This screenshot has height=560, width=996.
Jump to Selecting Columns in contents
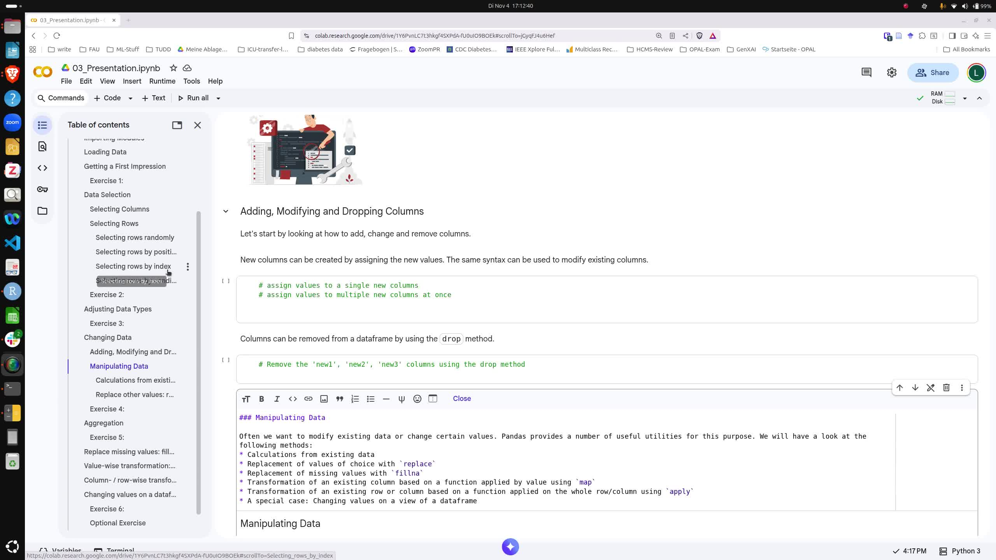coord(119,209)
